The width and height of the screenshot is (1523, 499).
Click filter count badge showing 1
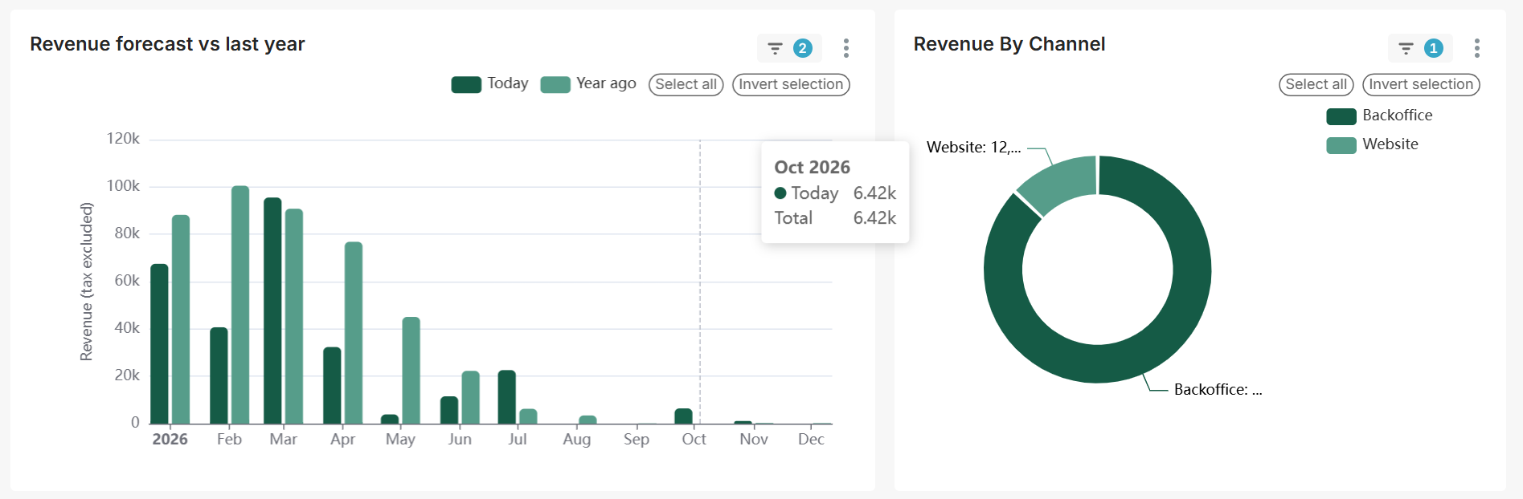(x=1433, y=49)
